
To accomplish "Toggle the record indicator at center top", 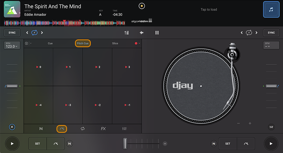I will [x=141, y=6].
